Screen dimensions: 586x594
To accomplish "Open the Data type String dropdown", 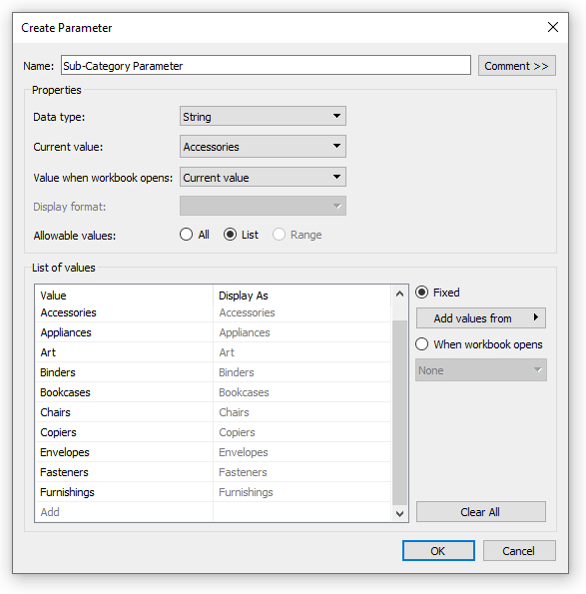I will point(263,116).
